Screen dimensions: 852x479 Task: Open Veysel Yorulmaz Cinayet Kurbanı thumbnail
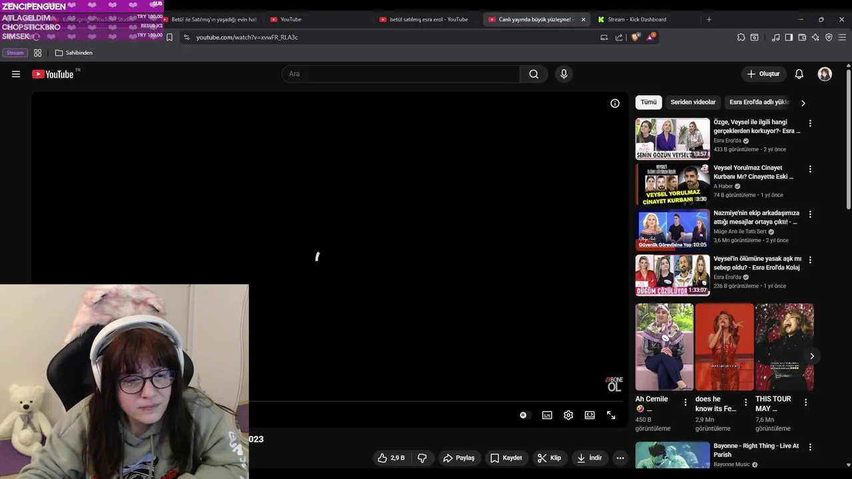[x=672, y=184]
